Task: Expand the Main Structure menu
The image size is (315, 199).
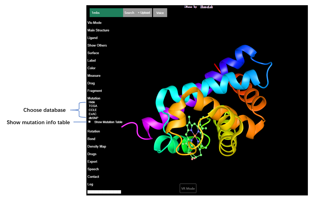Action: coord(98,30)
